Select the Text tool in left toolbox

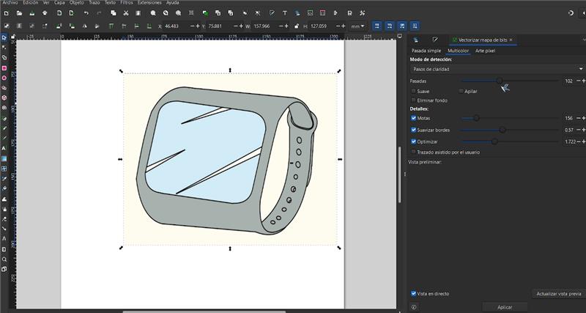(x=4, y=148)
